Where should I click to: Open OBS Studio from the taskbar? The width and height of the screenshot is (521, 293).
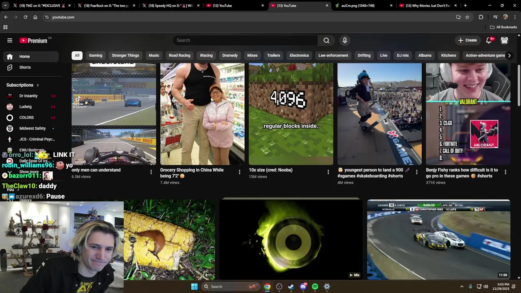coord(279,286)
